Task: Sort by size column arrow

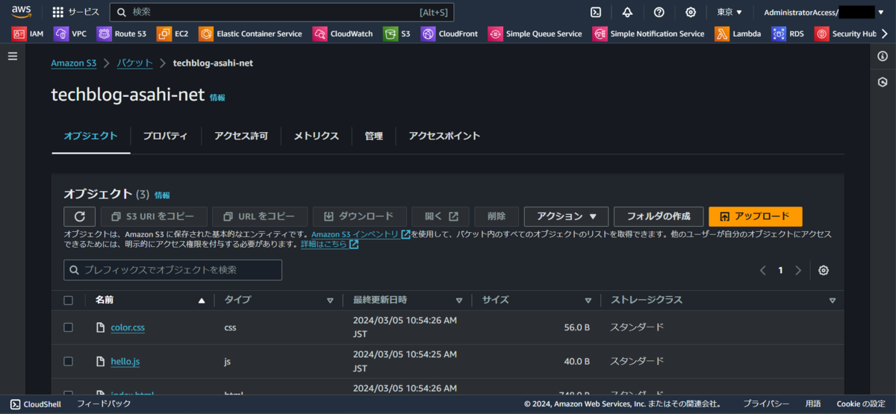Action: (x=588, y=301)
